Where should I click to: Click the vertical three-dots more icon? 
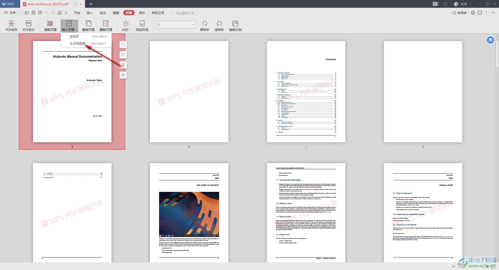487,13
